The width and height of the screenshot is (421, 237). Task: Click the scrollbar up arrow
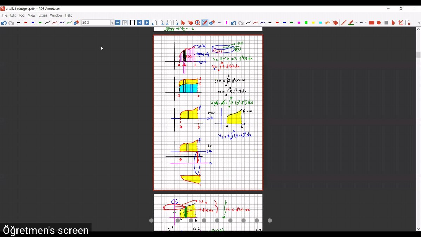(418, 29)
